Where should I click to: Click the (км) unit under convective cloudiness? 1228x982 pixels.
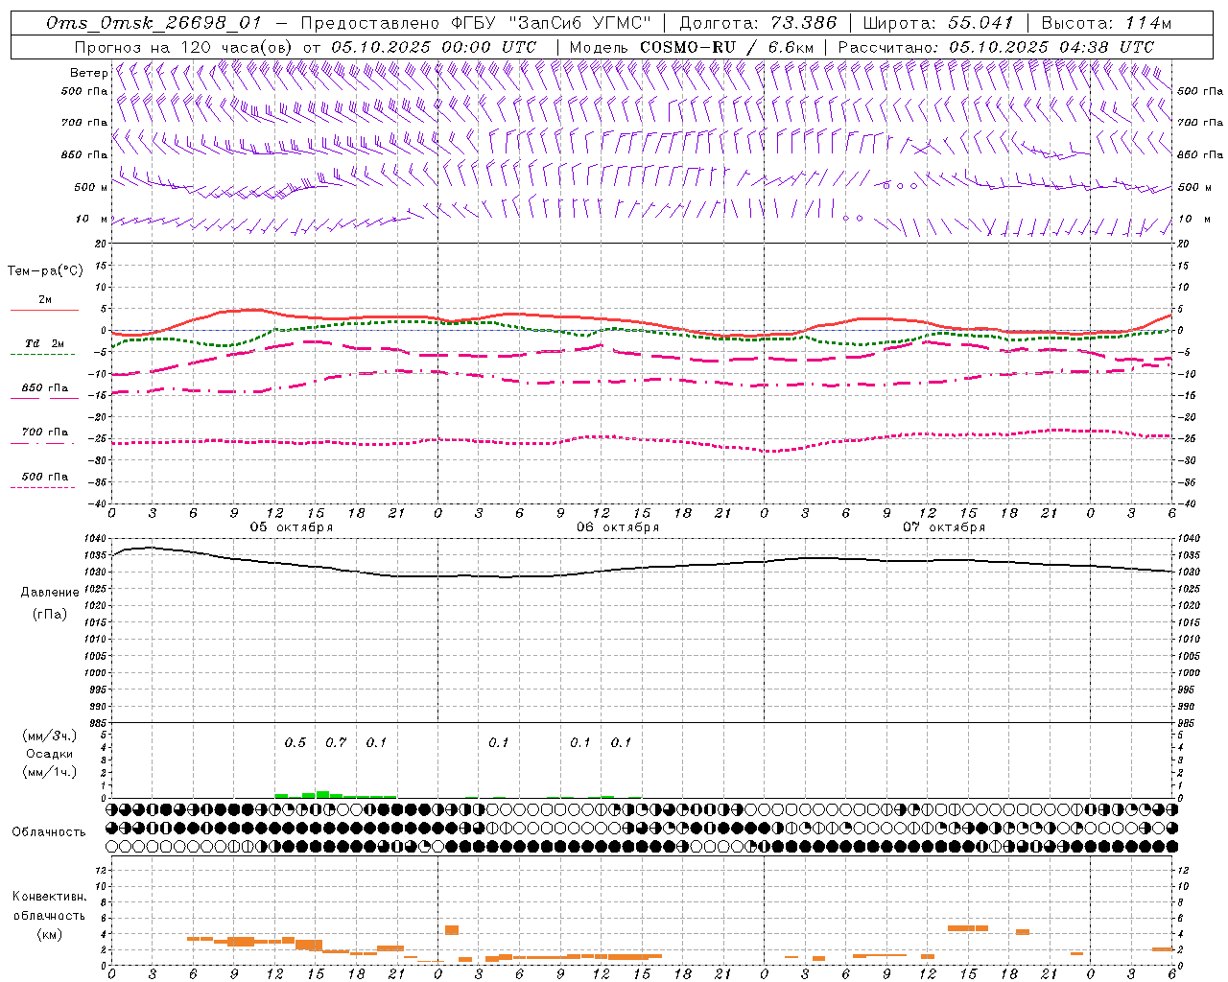pos(49,934)
